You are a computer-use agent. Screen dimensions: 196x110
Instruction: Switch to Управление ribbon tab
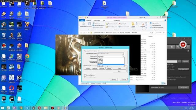[x=117, y=20]
